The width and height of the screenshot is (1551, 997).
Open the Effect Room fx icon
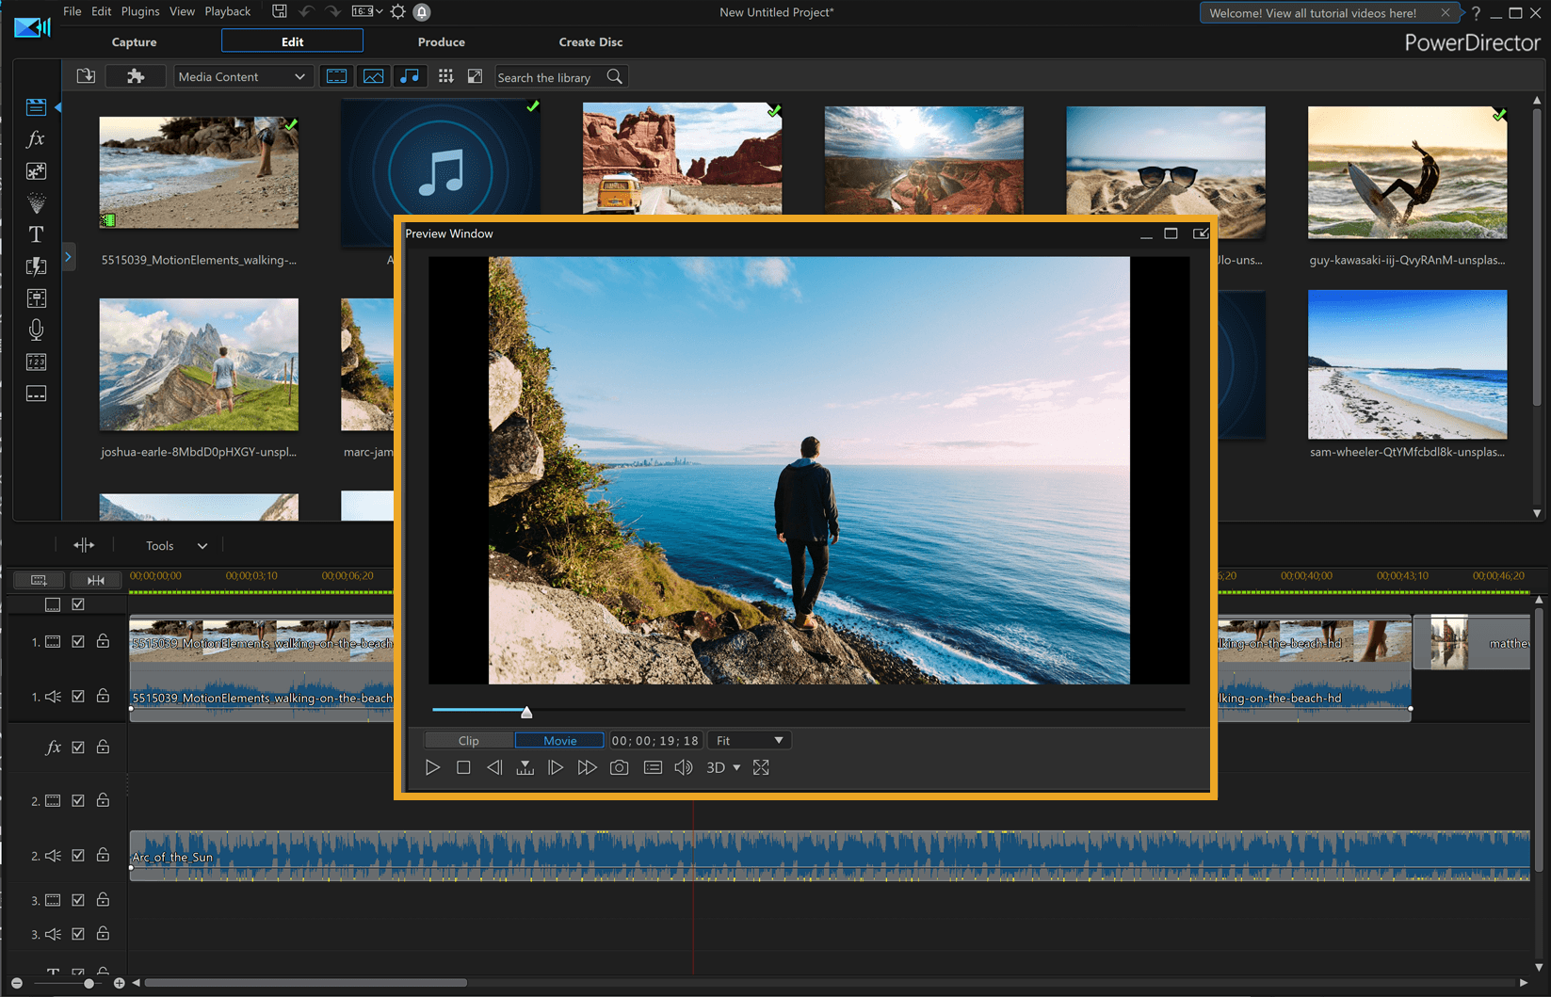[x=36, y=139]
